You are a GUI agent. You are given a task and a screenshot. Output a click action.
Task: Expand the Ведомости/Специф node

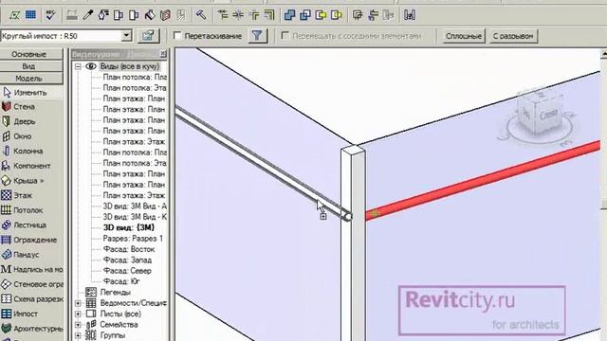(78, 303)
